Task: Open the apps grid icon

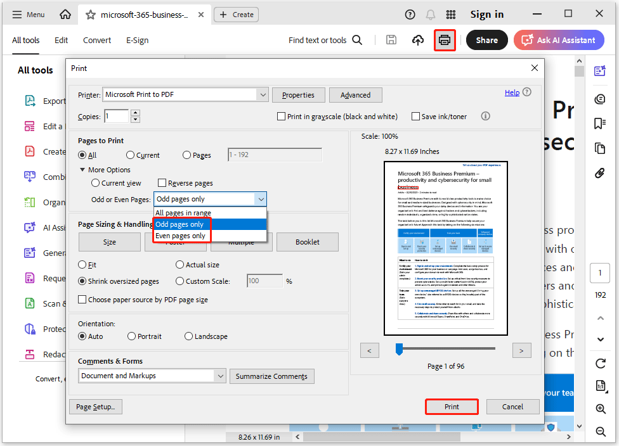Action: pos(451,15)
